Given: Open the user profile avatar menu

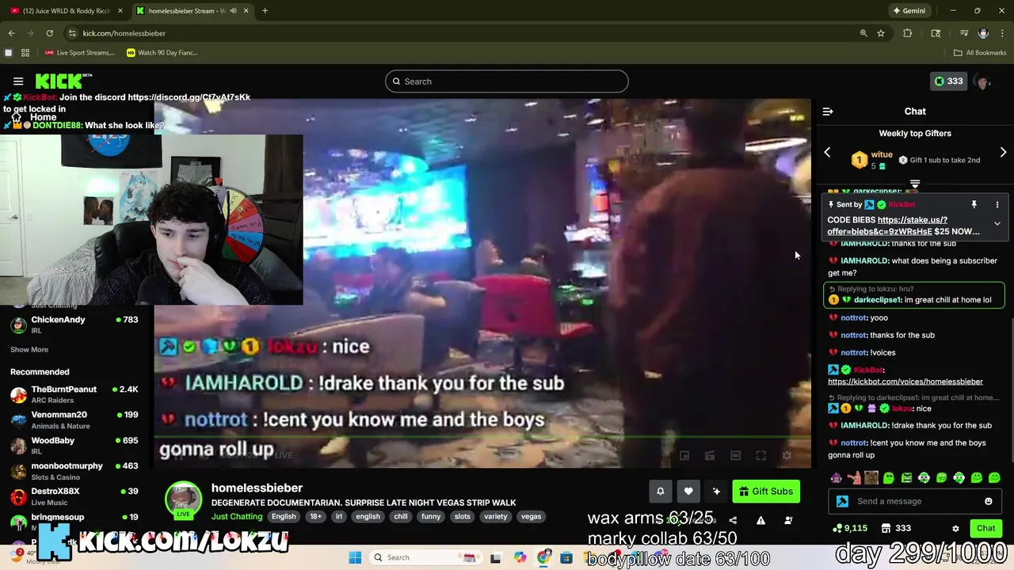Looking at the screenshot, I should (983, 82).
